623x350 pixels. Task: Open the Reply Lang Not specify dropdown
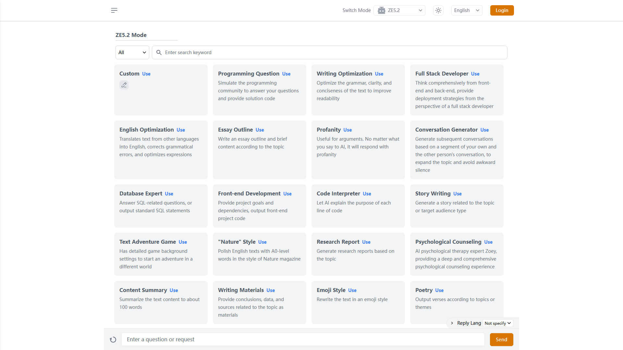[498, 323]
